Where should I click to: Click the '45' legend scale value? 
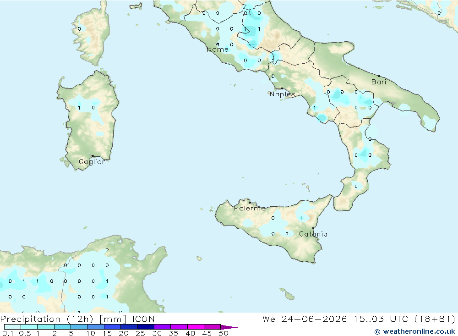tap(207, 333)
